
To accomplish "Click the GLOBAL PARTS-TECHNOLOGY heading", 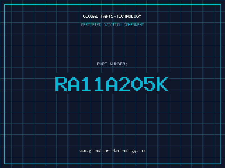I will pos(112,16).
